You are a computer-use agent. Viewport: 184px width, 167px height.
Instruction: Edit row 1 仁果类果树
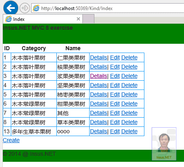point(115,57)
